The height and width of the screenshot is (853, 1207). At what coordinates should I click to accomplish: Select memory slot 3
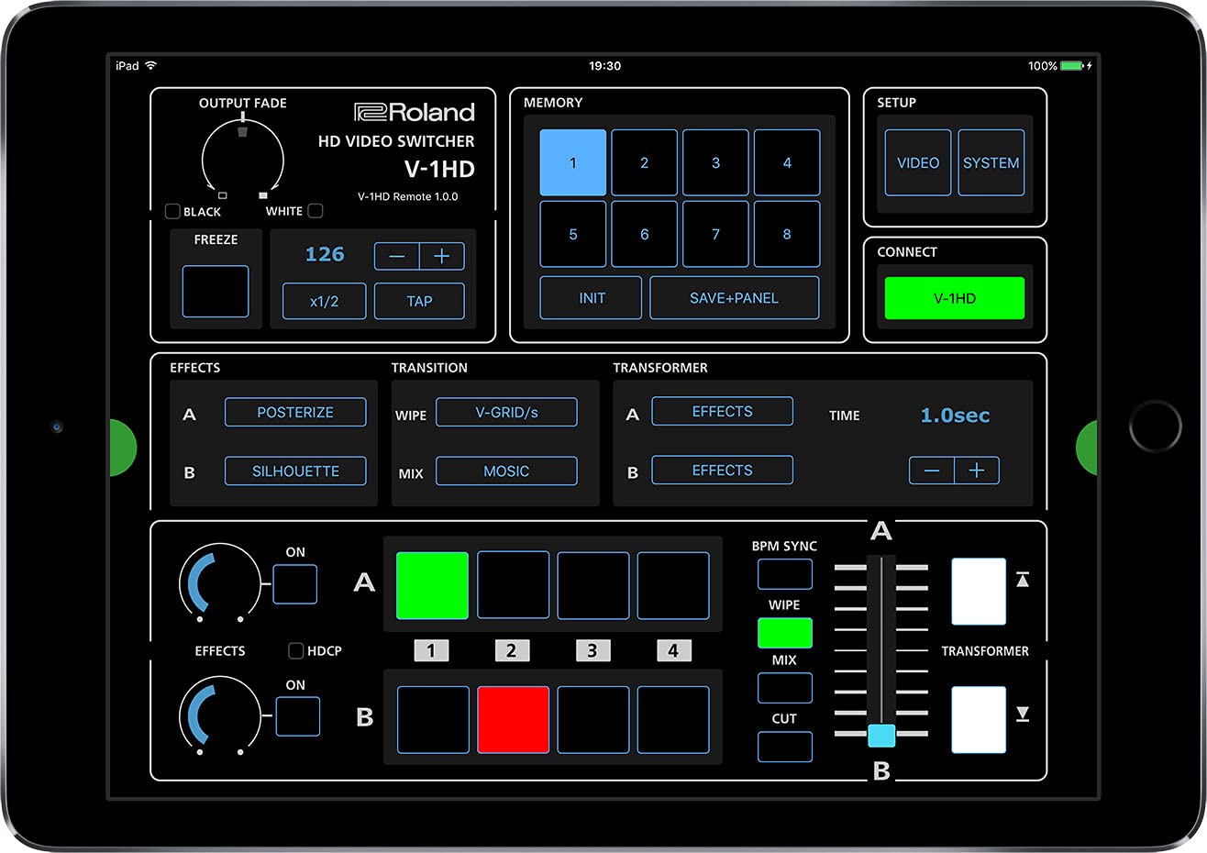coord(716,162)
